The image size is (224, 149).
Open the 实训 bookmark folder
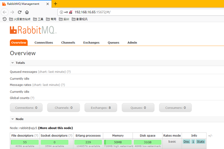[x=64, y=19]
